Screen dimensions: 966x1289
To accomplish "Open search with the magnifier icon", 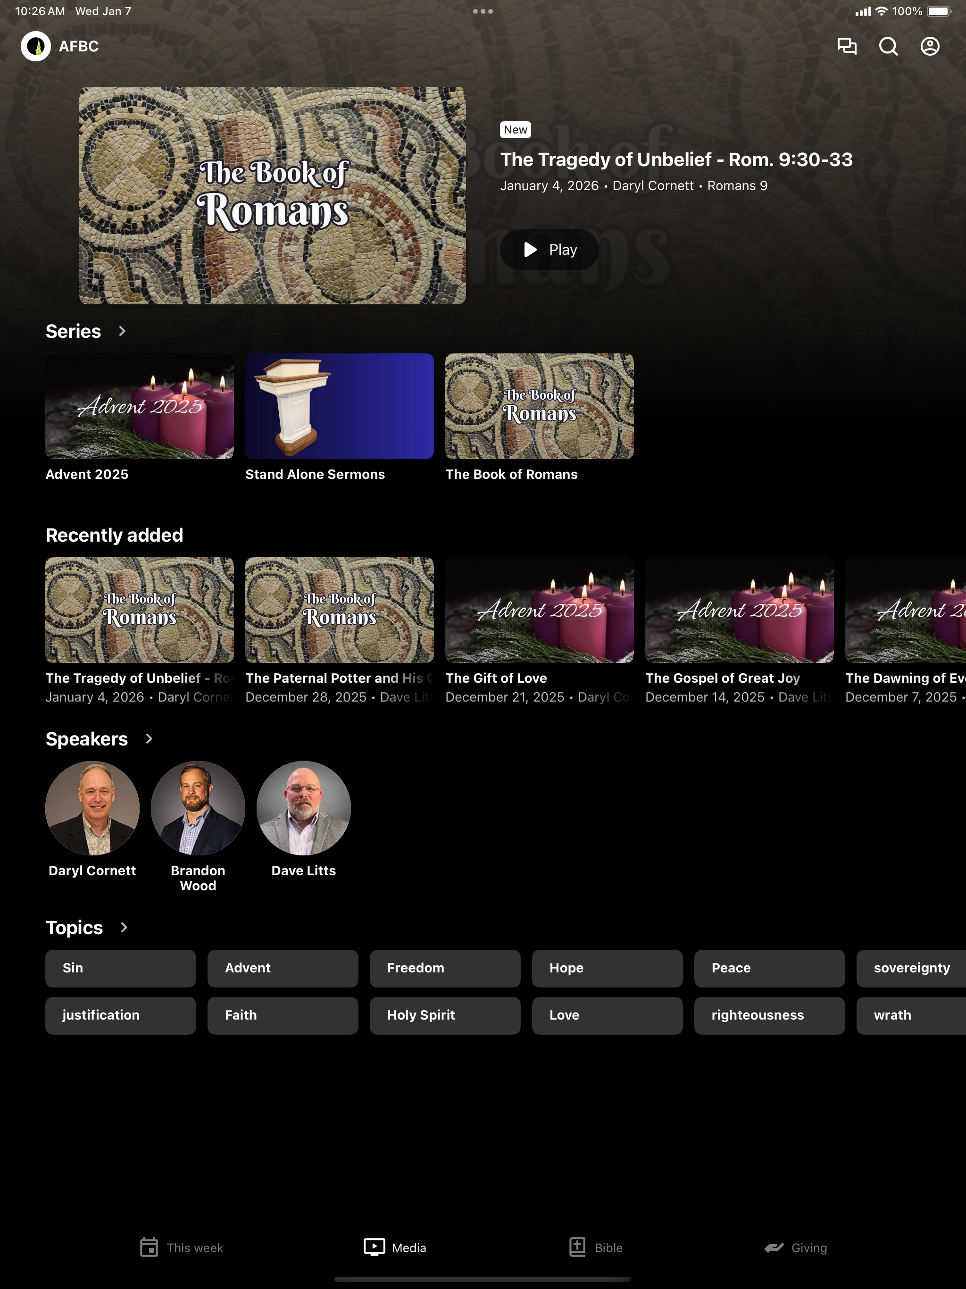I will (x=888, y=46).
